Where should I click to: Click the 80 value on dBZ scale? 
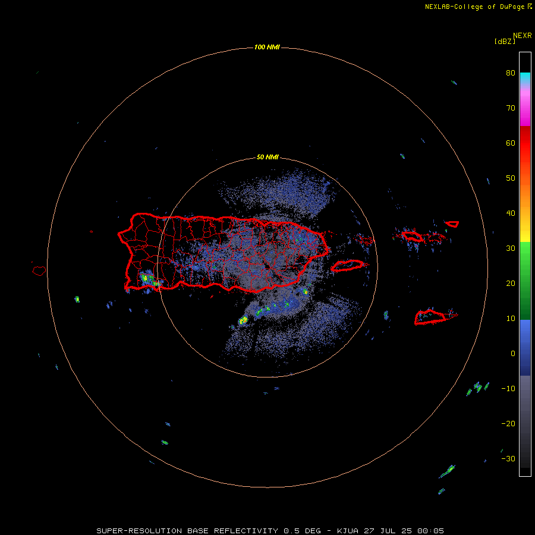click(511, 73)
